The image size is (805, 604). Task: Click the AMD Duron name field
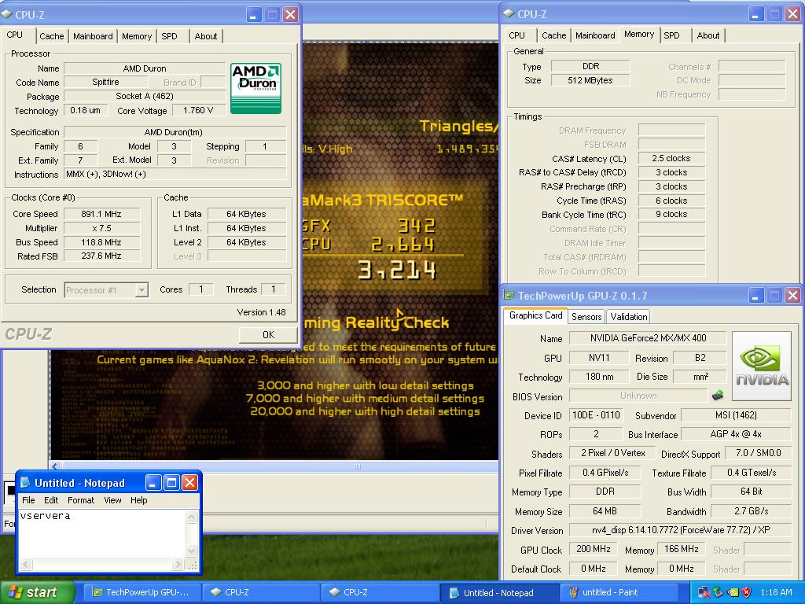click(x=145, y=68)
